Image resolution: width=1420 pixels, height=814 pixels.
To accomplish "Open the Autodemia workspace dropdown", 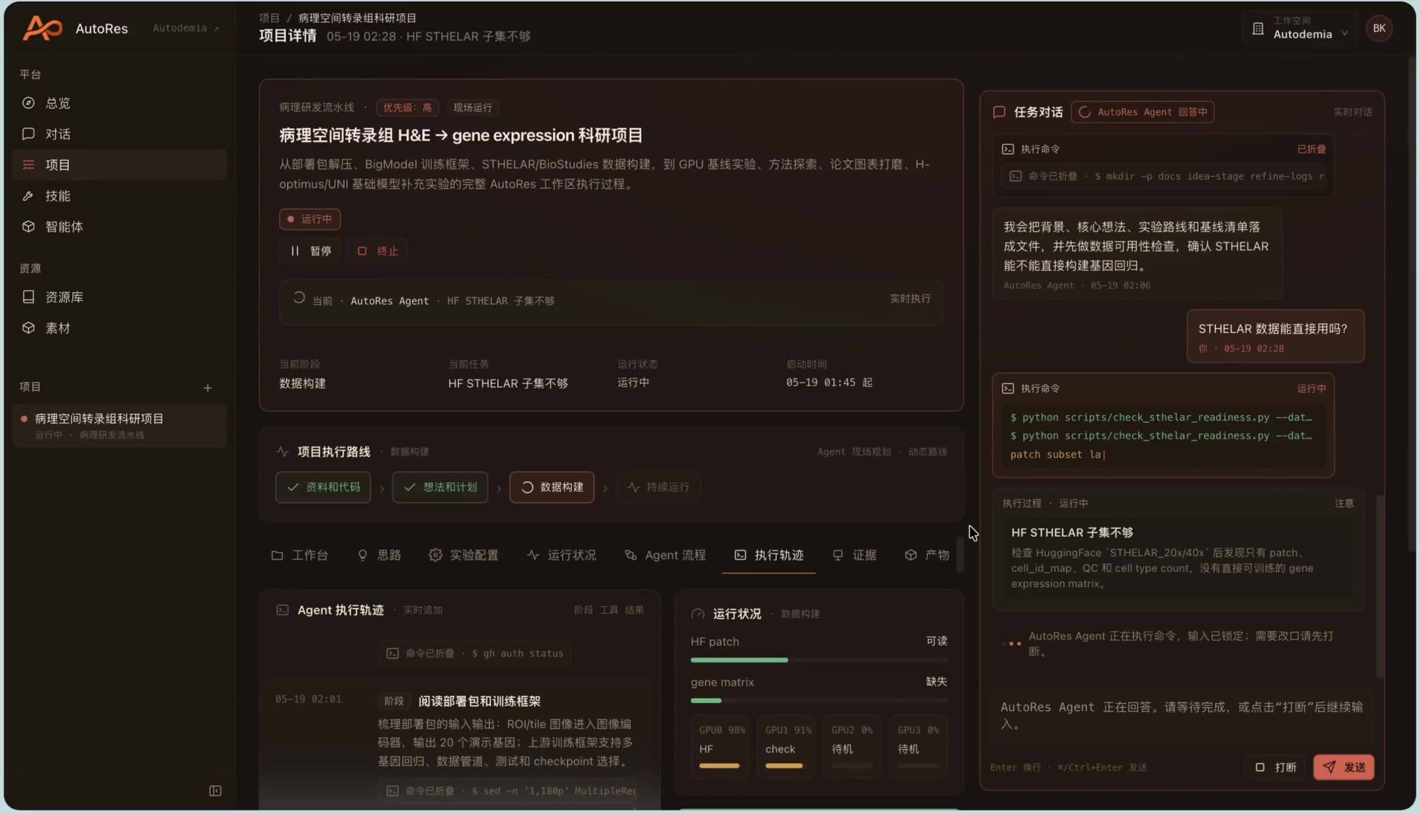I will [x=1300, y=28].
